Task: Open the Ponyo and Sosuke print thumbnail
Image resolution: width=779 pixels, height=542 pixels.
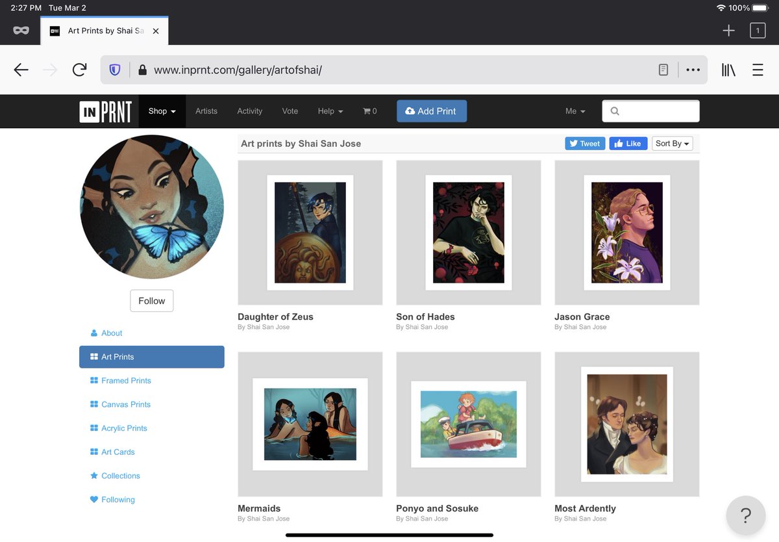Action: coord(469,424)
